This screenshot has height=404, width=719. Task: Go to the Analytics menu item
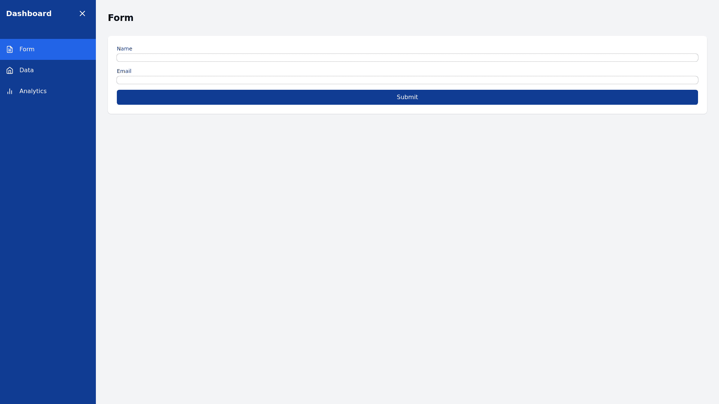(x=33, y=91)
